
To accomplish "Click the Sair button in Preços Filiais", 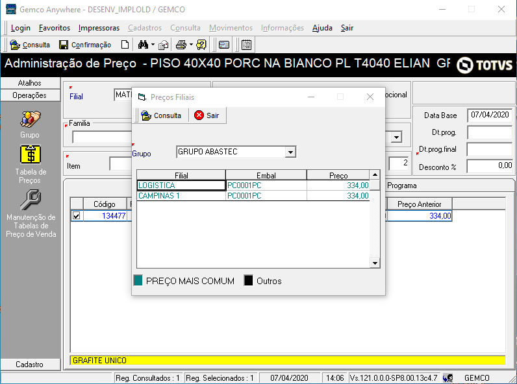I will [207, 115].
